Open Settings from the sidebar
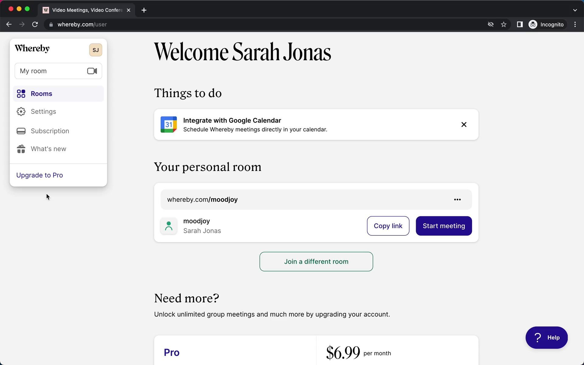 [x=58, y=112]
